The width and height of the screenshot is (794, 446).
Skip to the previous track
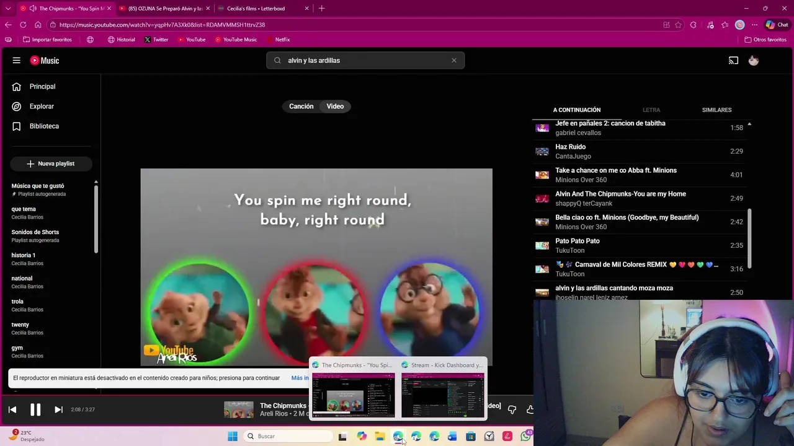(x=12, y=409)
